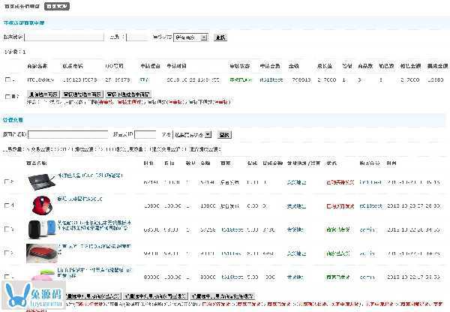The width and height of the screenshot is (450, 312).
Task: Click the green status text in the three mice row
Action: [337, 229]
